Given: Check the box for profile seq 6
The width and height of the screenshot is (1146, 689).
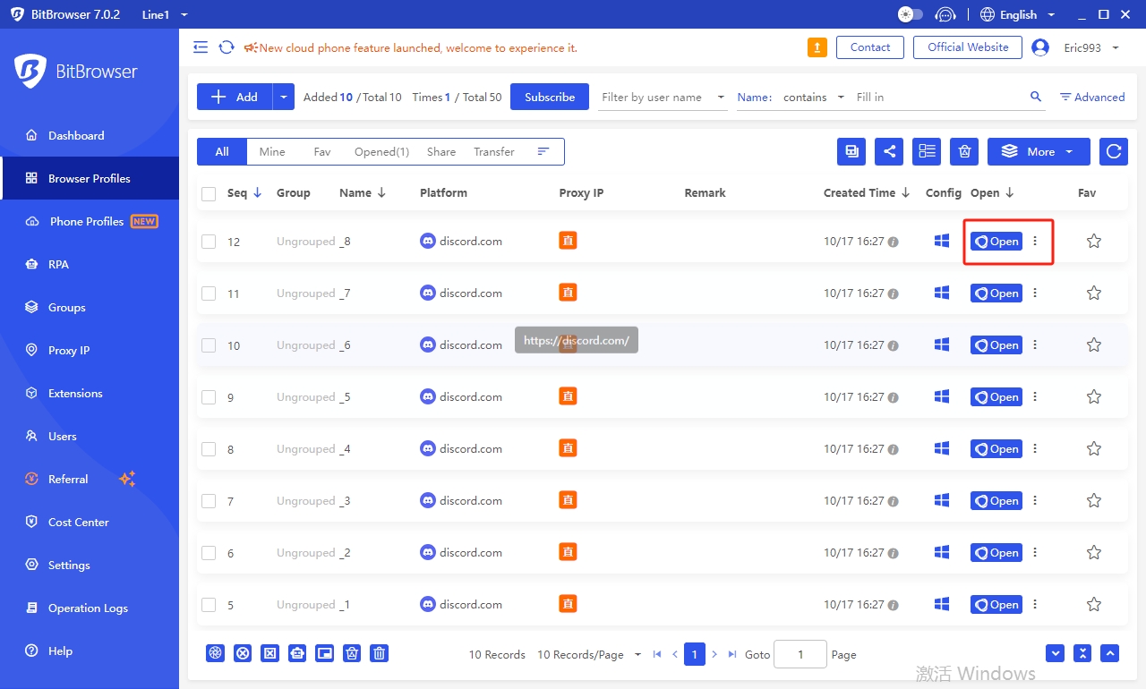Looking at the screenshot, I should 209,553.
